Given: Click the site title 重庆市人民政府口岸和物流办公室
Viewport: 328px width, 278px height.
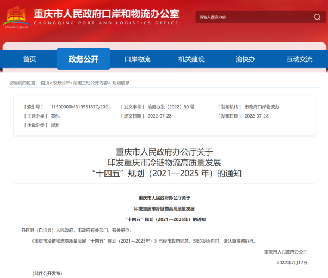Looking at the screenshot, I should coord(107,14).
